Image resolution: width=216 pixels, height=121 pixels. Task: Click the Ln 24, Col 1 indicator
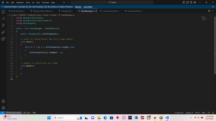click(179, 113)
